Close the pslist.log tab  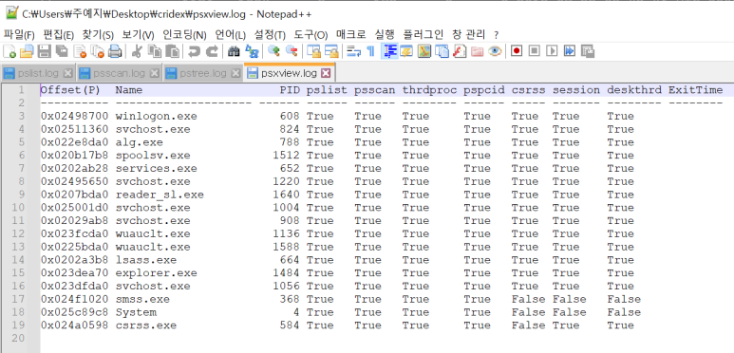click(67, 73)
